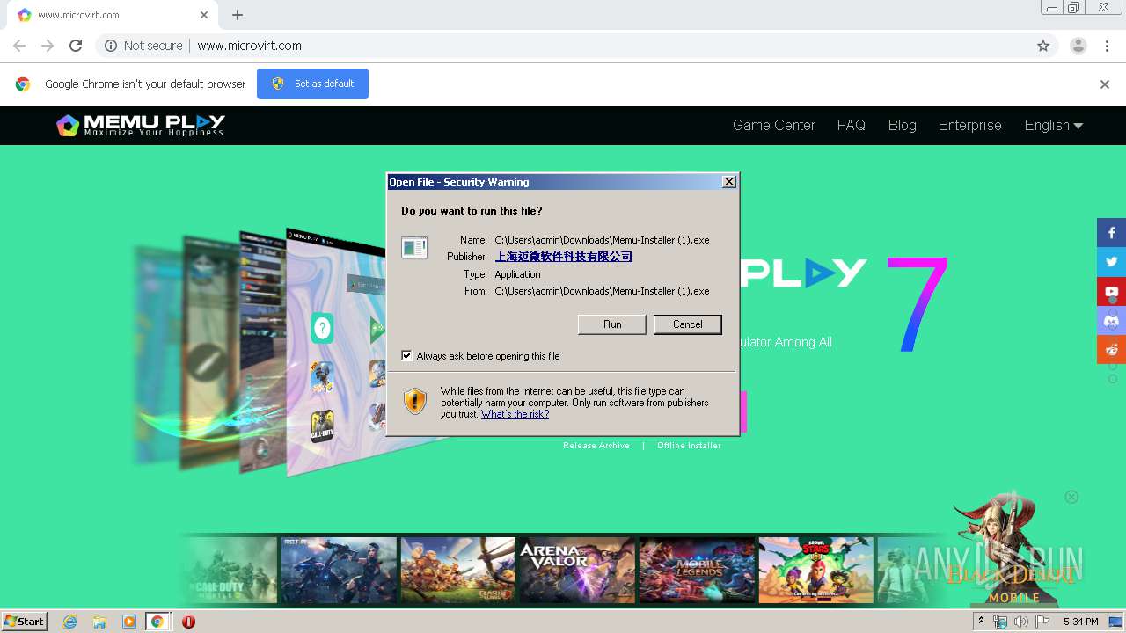Open Windows Explorer folder in taskbar
The height and width of the screenshot is (633, 1126).
99,622
